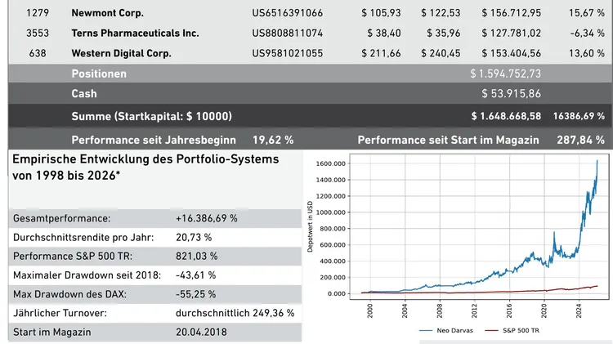Select the Positionen total row label

coord(99,74)
